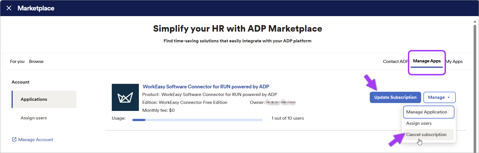Switch to the Manage Apps tab
This screenshot has width=479, height=153.
pyautogui.click(x=427, y=61)
